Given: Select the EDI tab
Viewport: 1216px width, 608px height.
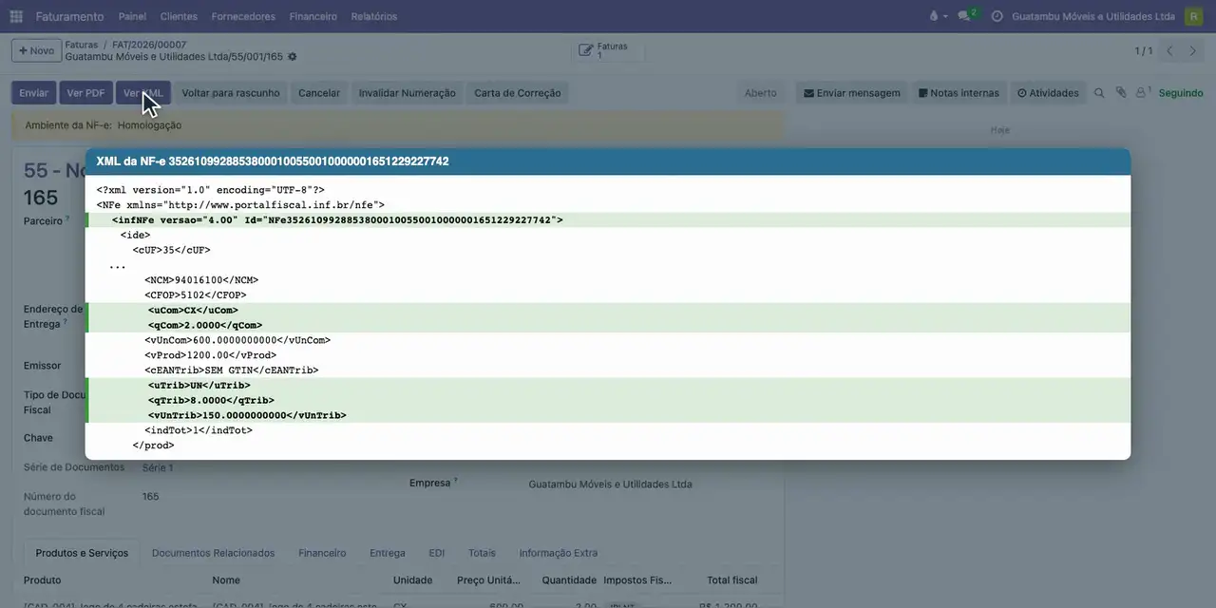Looking at the screenshot, I should [437, 553].
